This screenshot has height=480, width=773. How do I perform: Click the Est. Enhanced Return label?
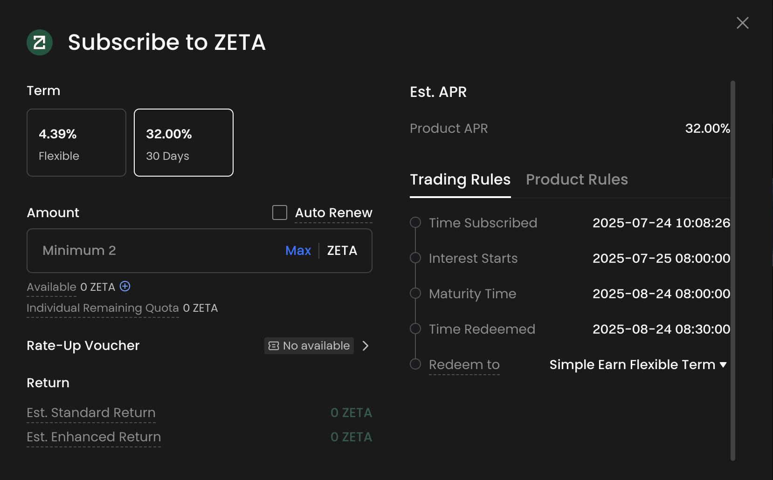point(94,437)
